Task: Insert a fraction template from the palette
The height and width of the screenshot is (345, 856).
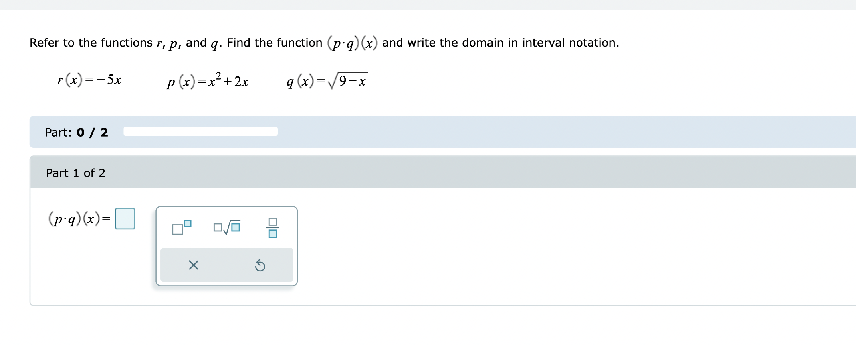Action: 272,227
